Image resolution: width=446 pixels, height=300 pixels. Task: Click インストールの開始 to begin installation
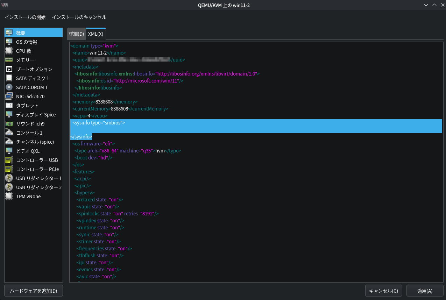(x=25, y=17)
